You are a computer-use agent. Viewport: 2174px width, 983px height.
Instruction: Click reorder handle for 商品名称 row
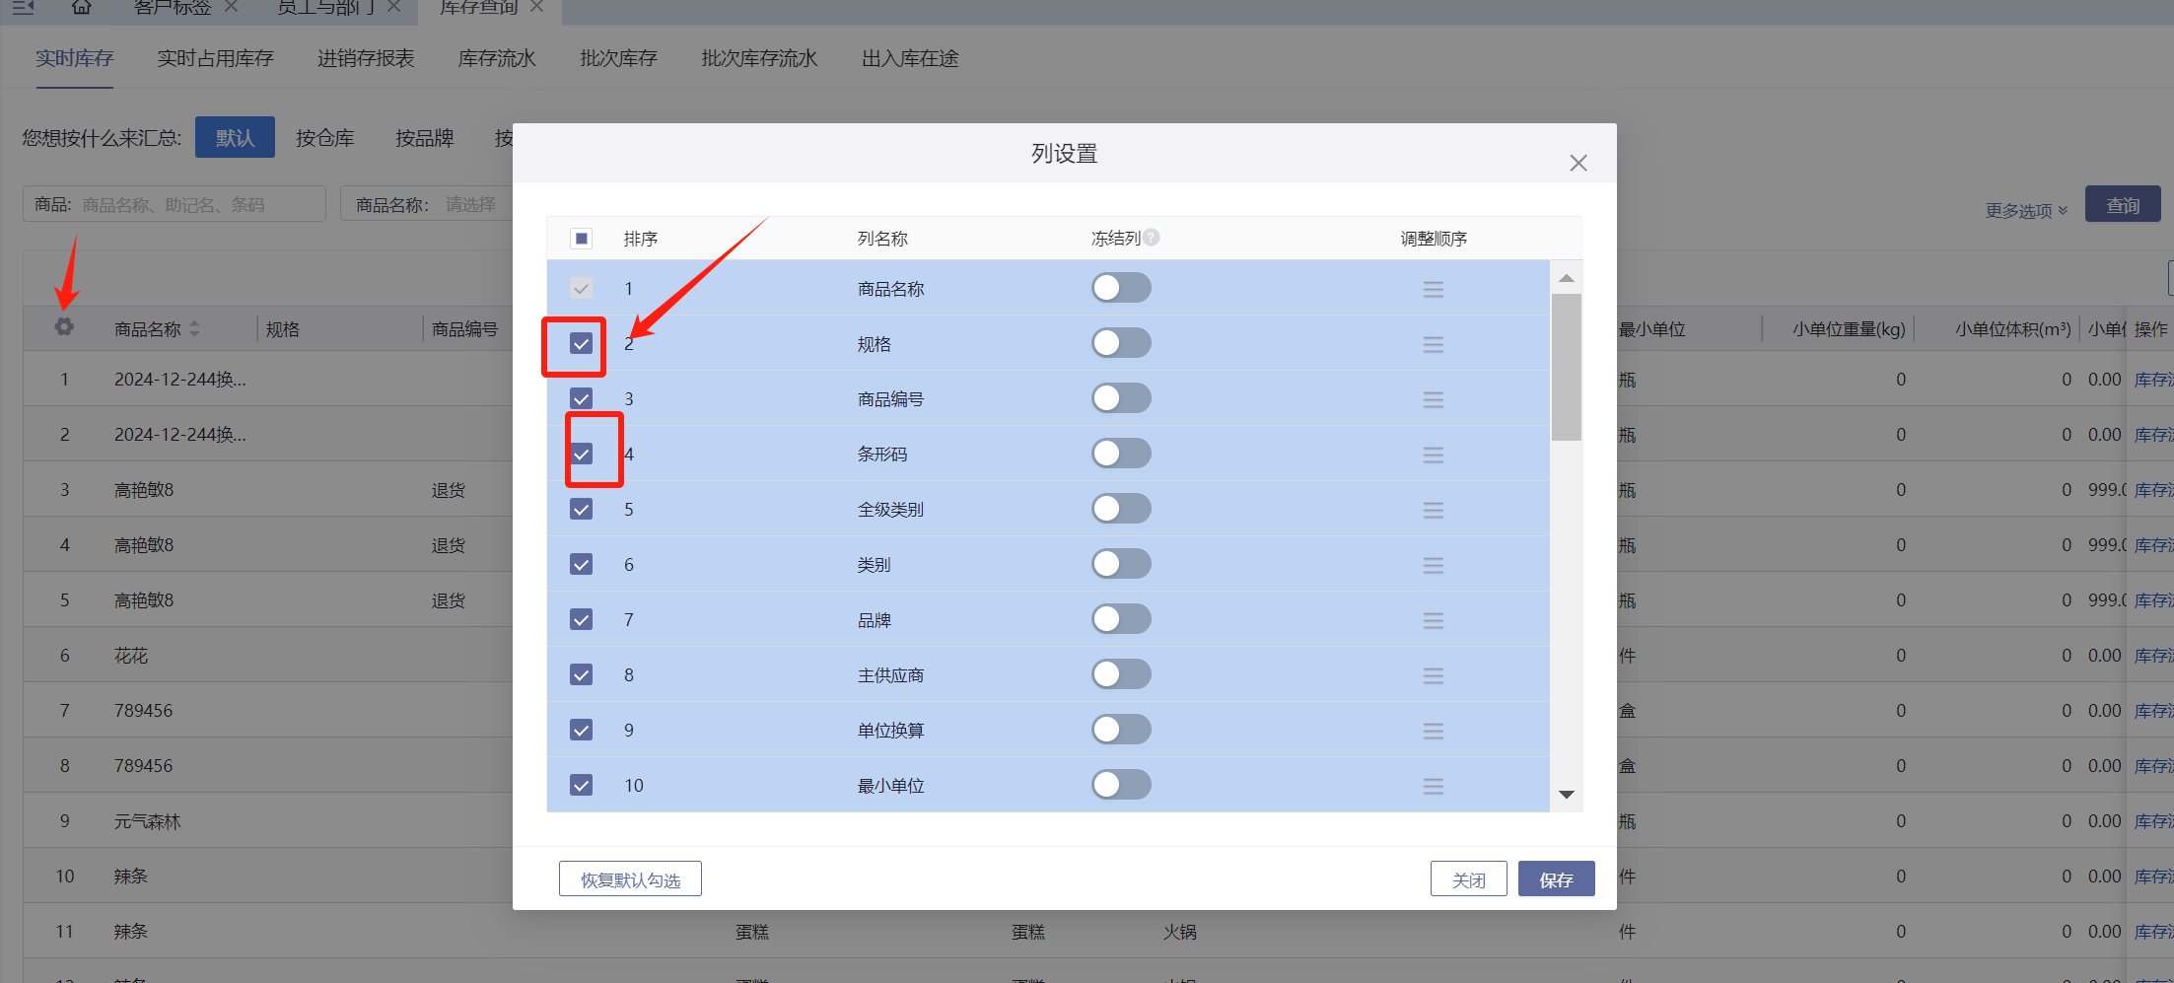click(1433, 289)
